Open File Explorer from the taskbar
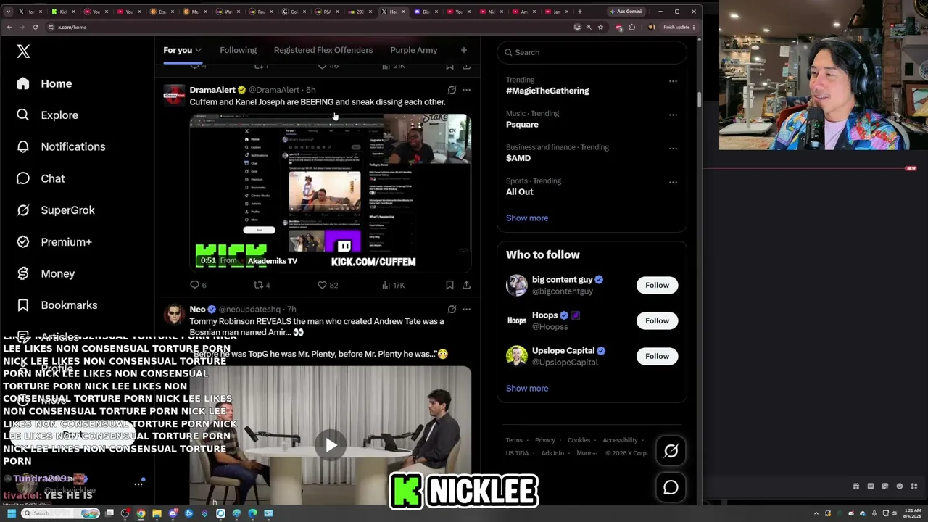928x522 pixels. point(157,513)
